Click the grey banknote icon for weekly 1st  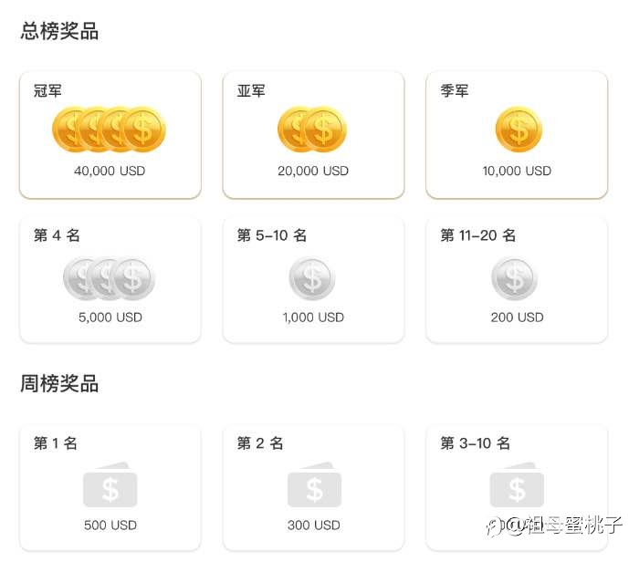(x=110, y=485)
